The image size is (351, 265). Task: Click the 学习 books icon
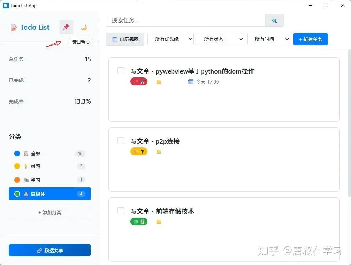point(26,180)
